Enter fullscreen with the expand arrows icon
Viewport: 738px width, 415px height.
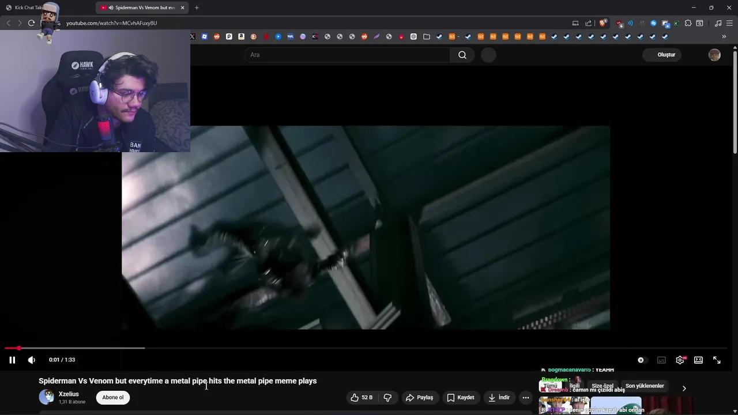[x=717, y=360]
